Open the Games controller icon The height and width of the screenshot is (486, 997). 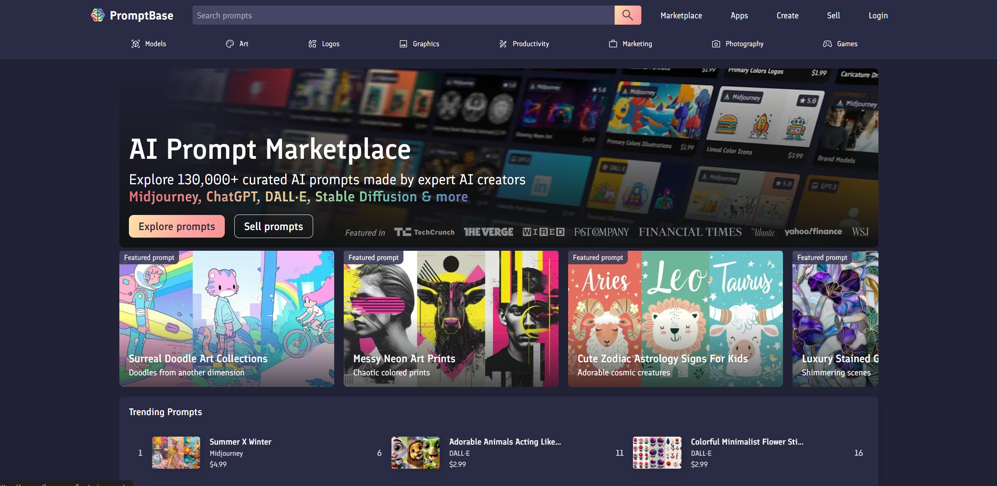828,44
